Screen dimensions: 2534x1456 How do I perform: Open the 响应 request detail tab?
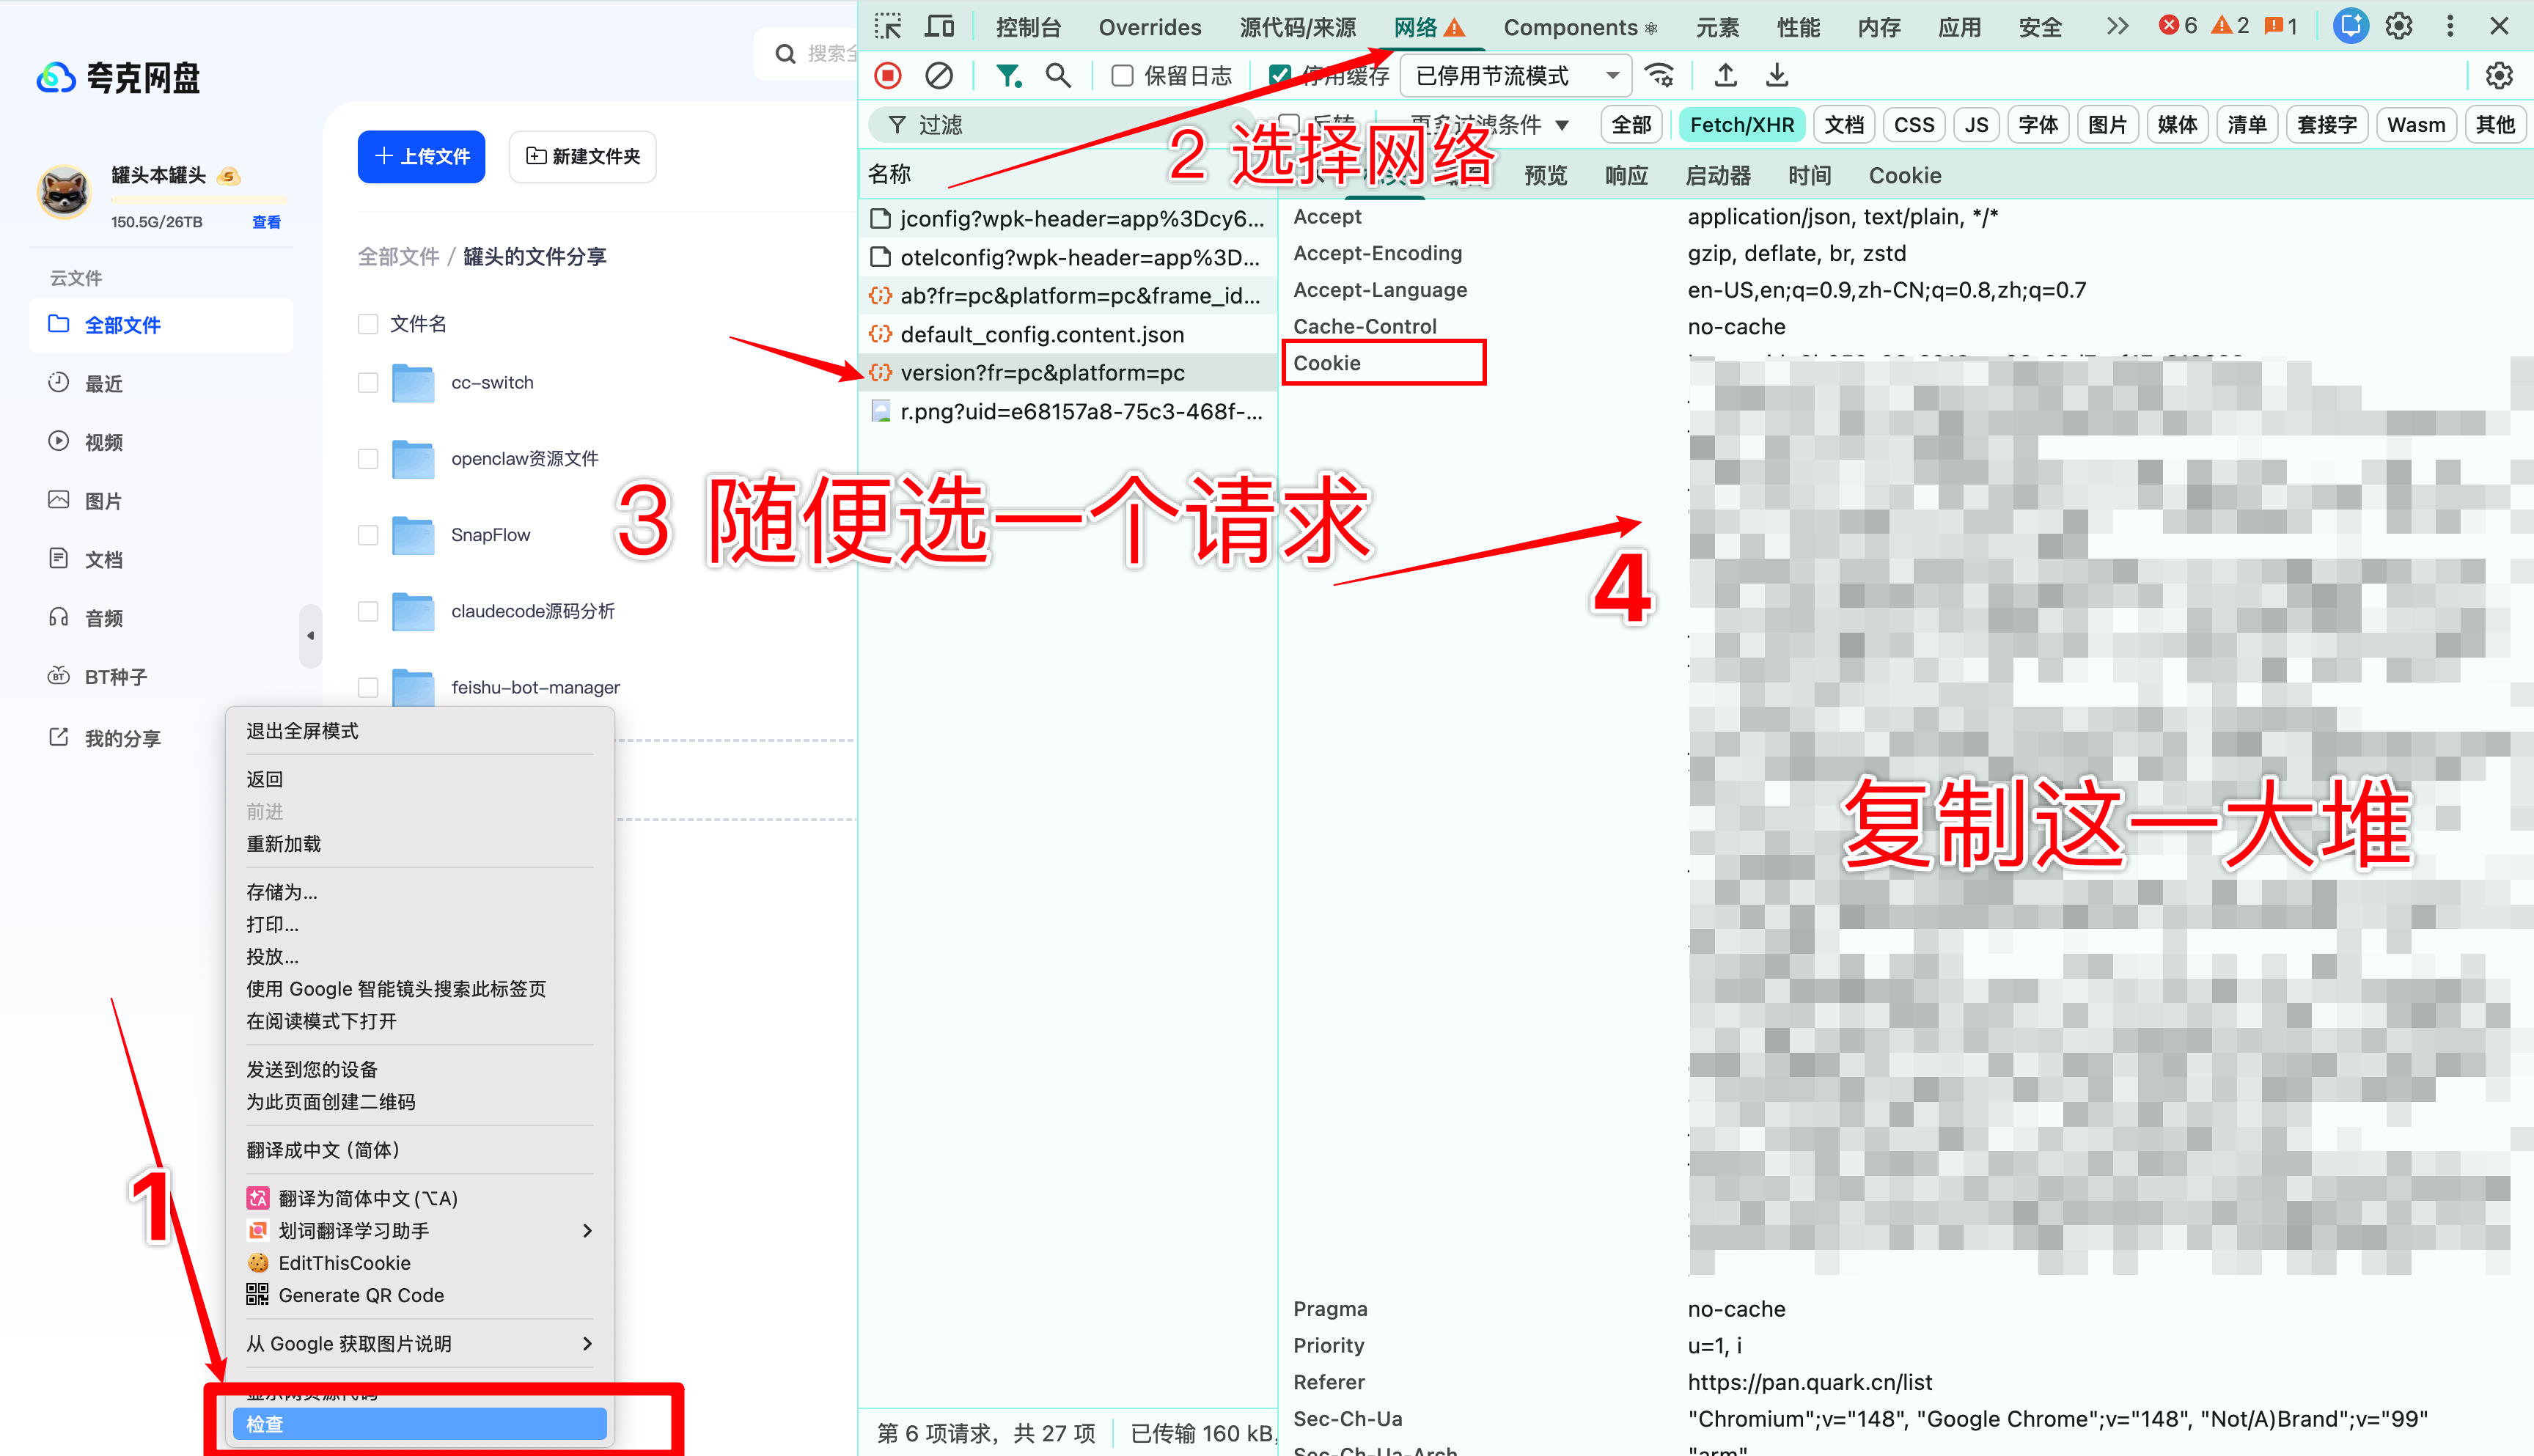point(1626,176)
